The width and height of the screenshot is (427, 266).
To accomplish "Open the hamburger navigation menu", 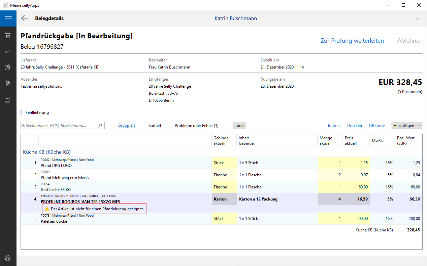I will click(x=8, y=18).
